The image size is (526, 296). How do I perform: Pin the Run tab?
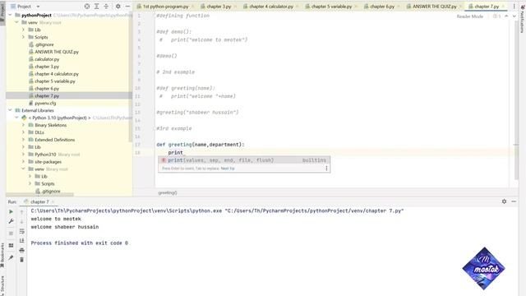pos(11,257)
